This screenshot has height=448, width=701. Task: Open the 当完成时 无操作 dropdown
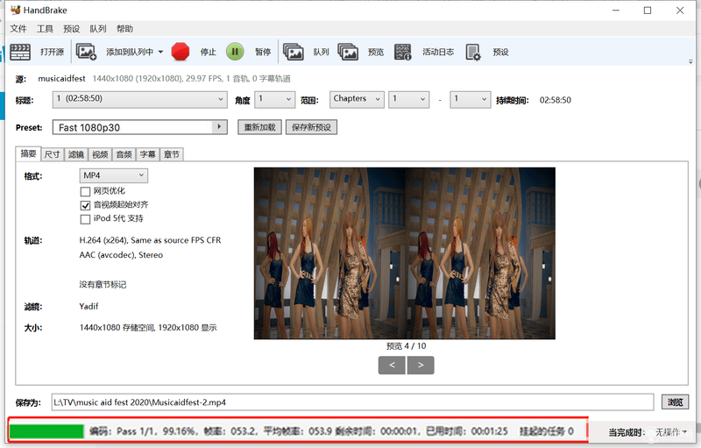(670, 432)
